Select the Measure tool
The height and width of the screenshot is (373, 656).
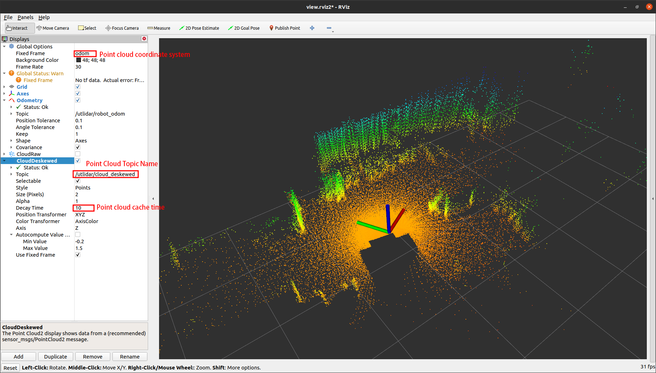(158, 28)
